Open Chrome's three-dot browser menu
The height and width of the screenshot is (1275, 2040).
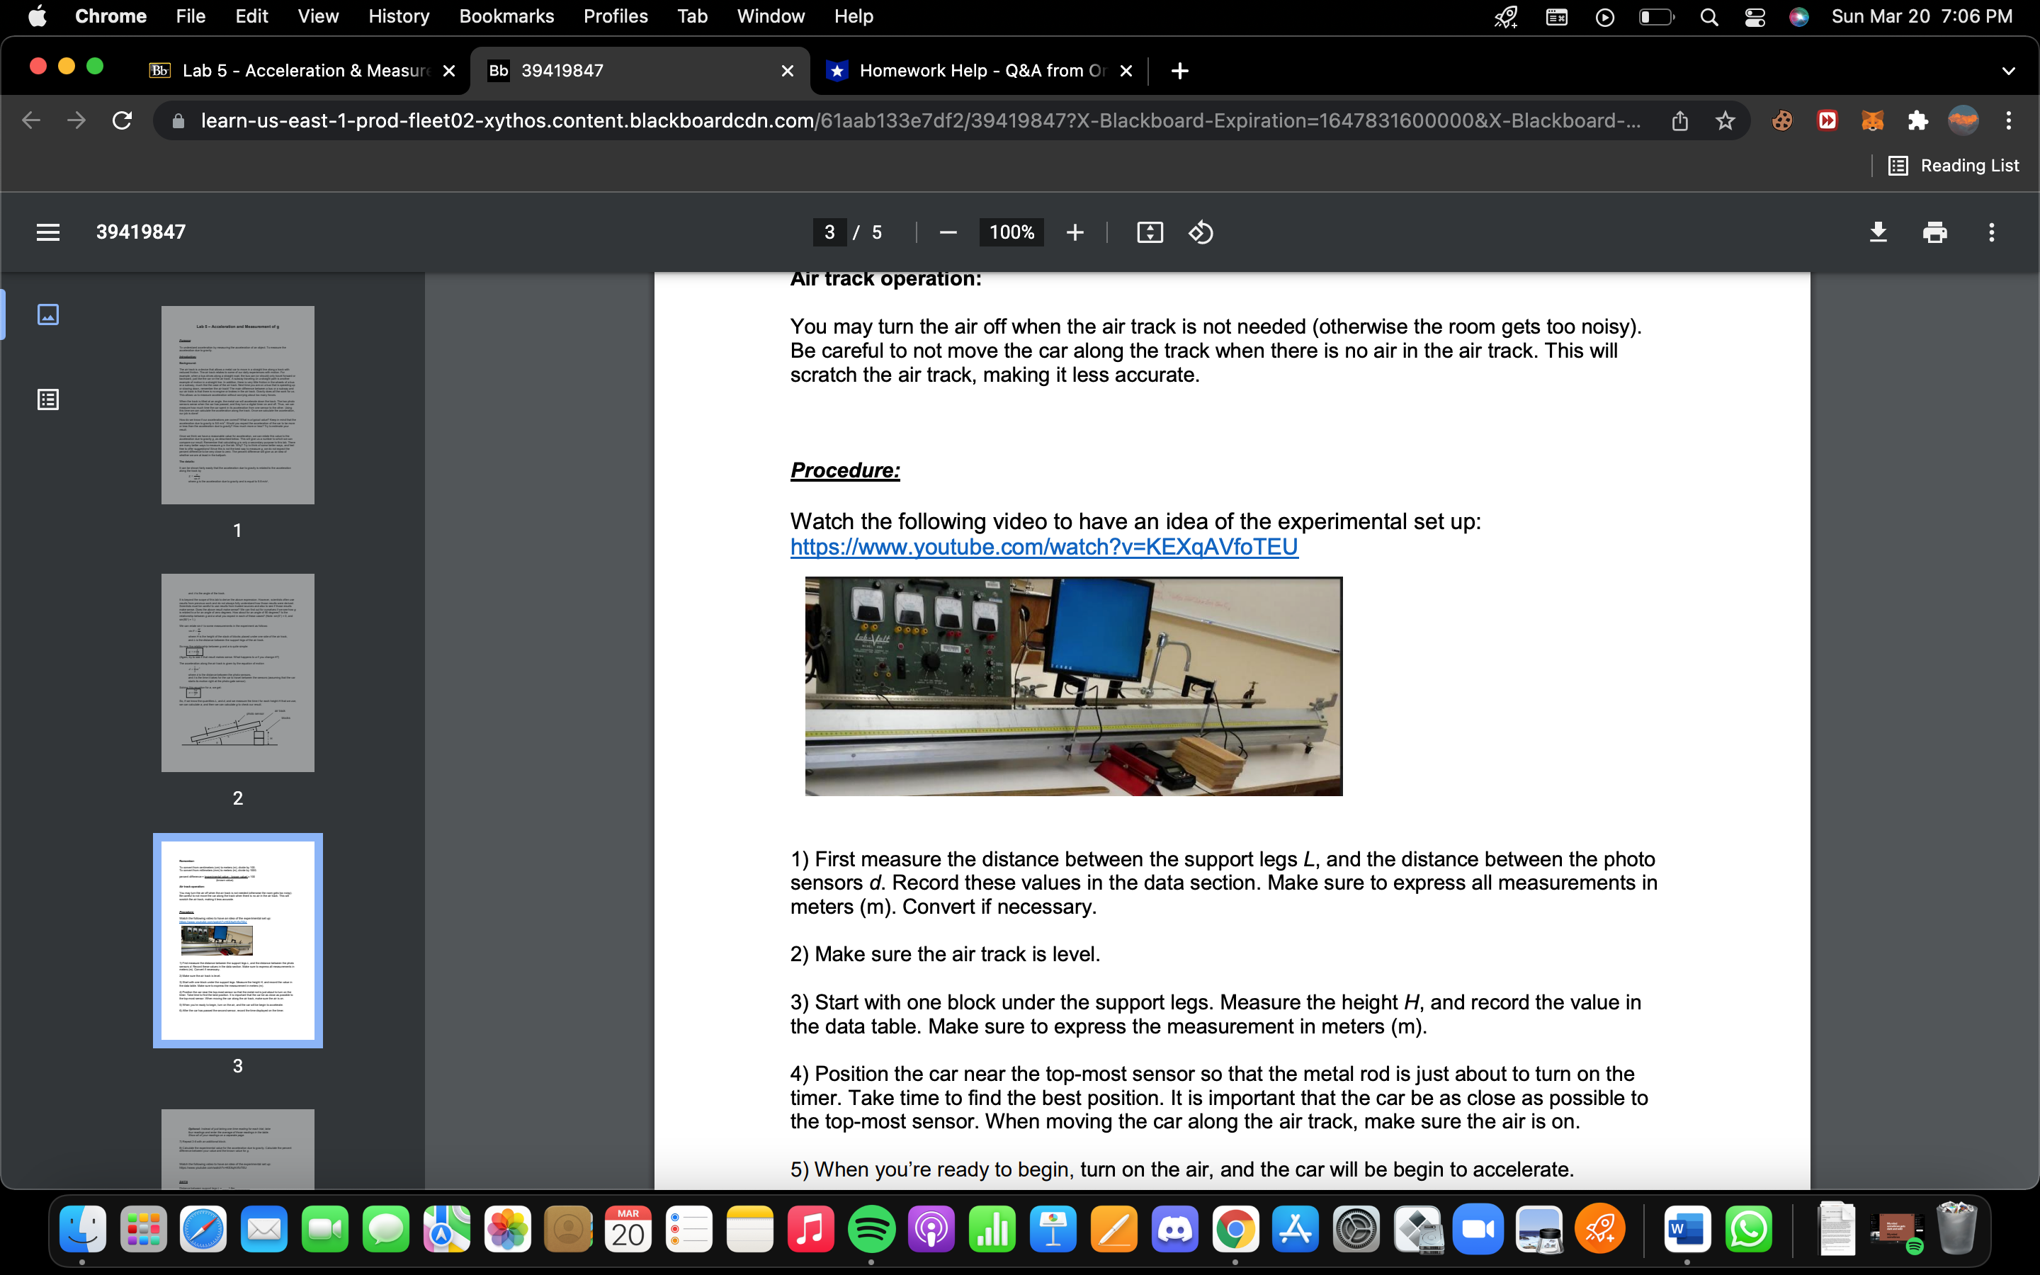coord(2010,120)
